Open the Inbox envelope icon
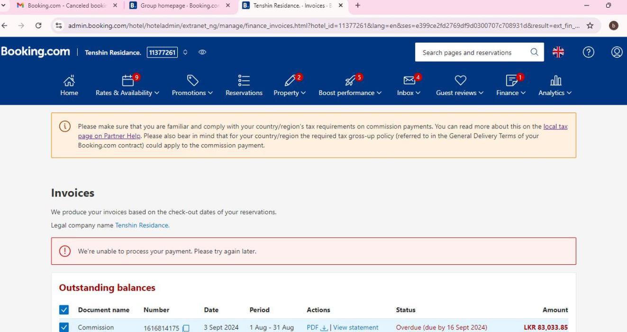Screen dimensions: 627x332 tap(409, 81)
